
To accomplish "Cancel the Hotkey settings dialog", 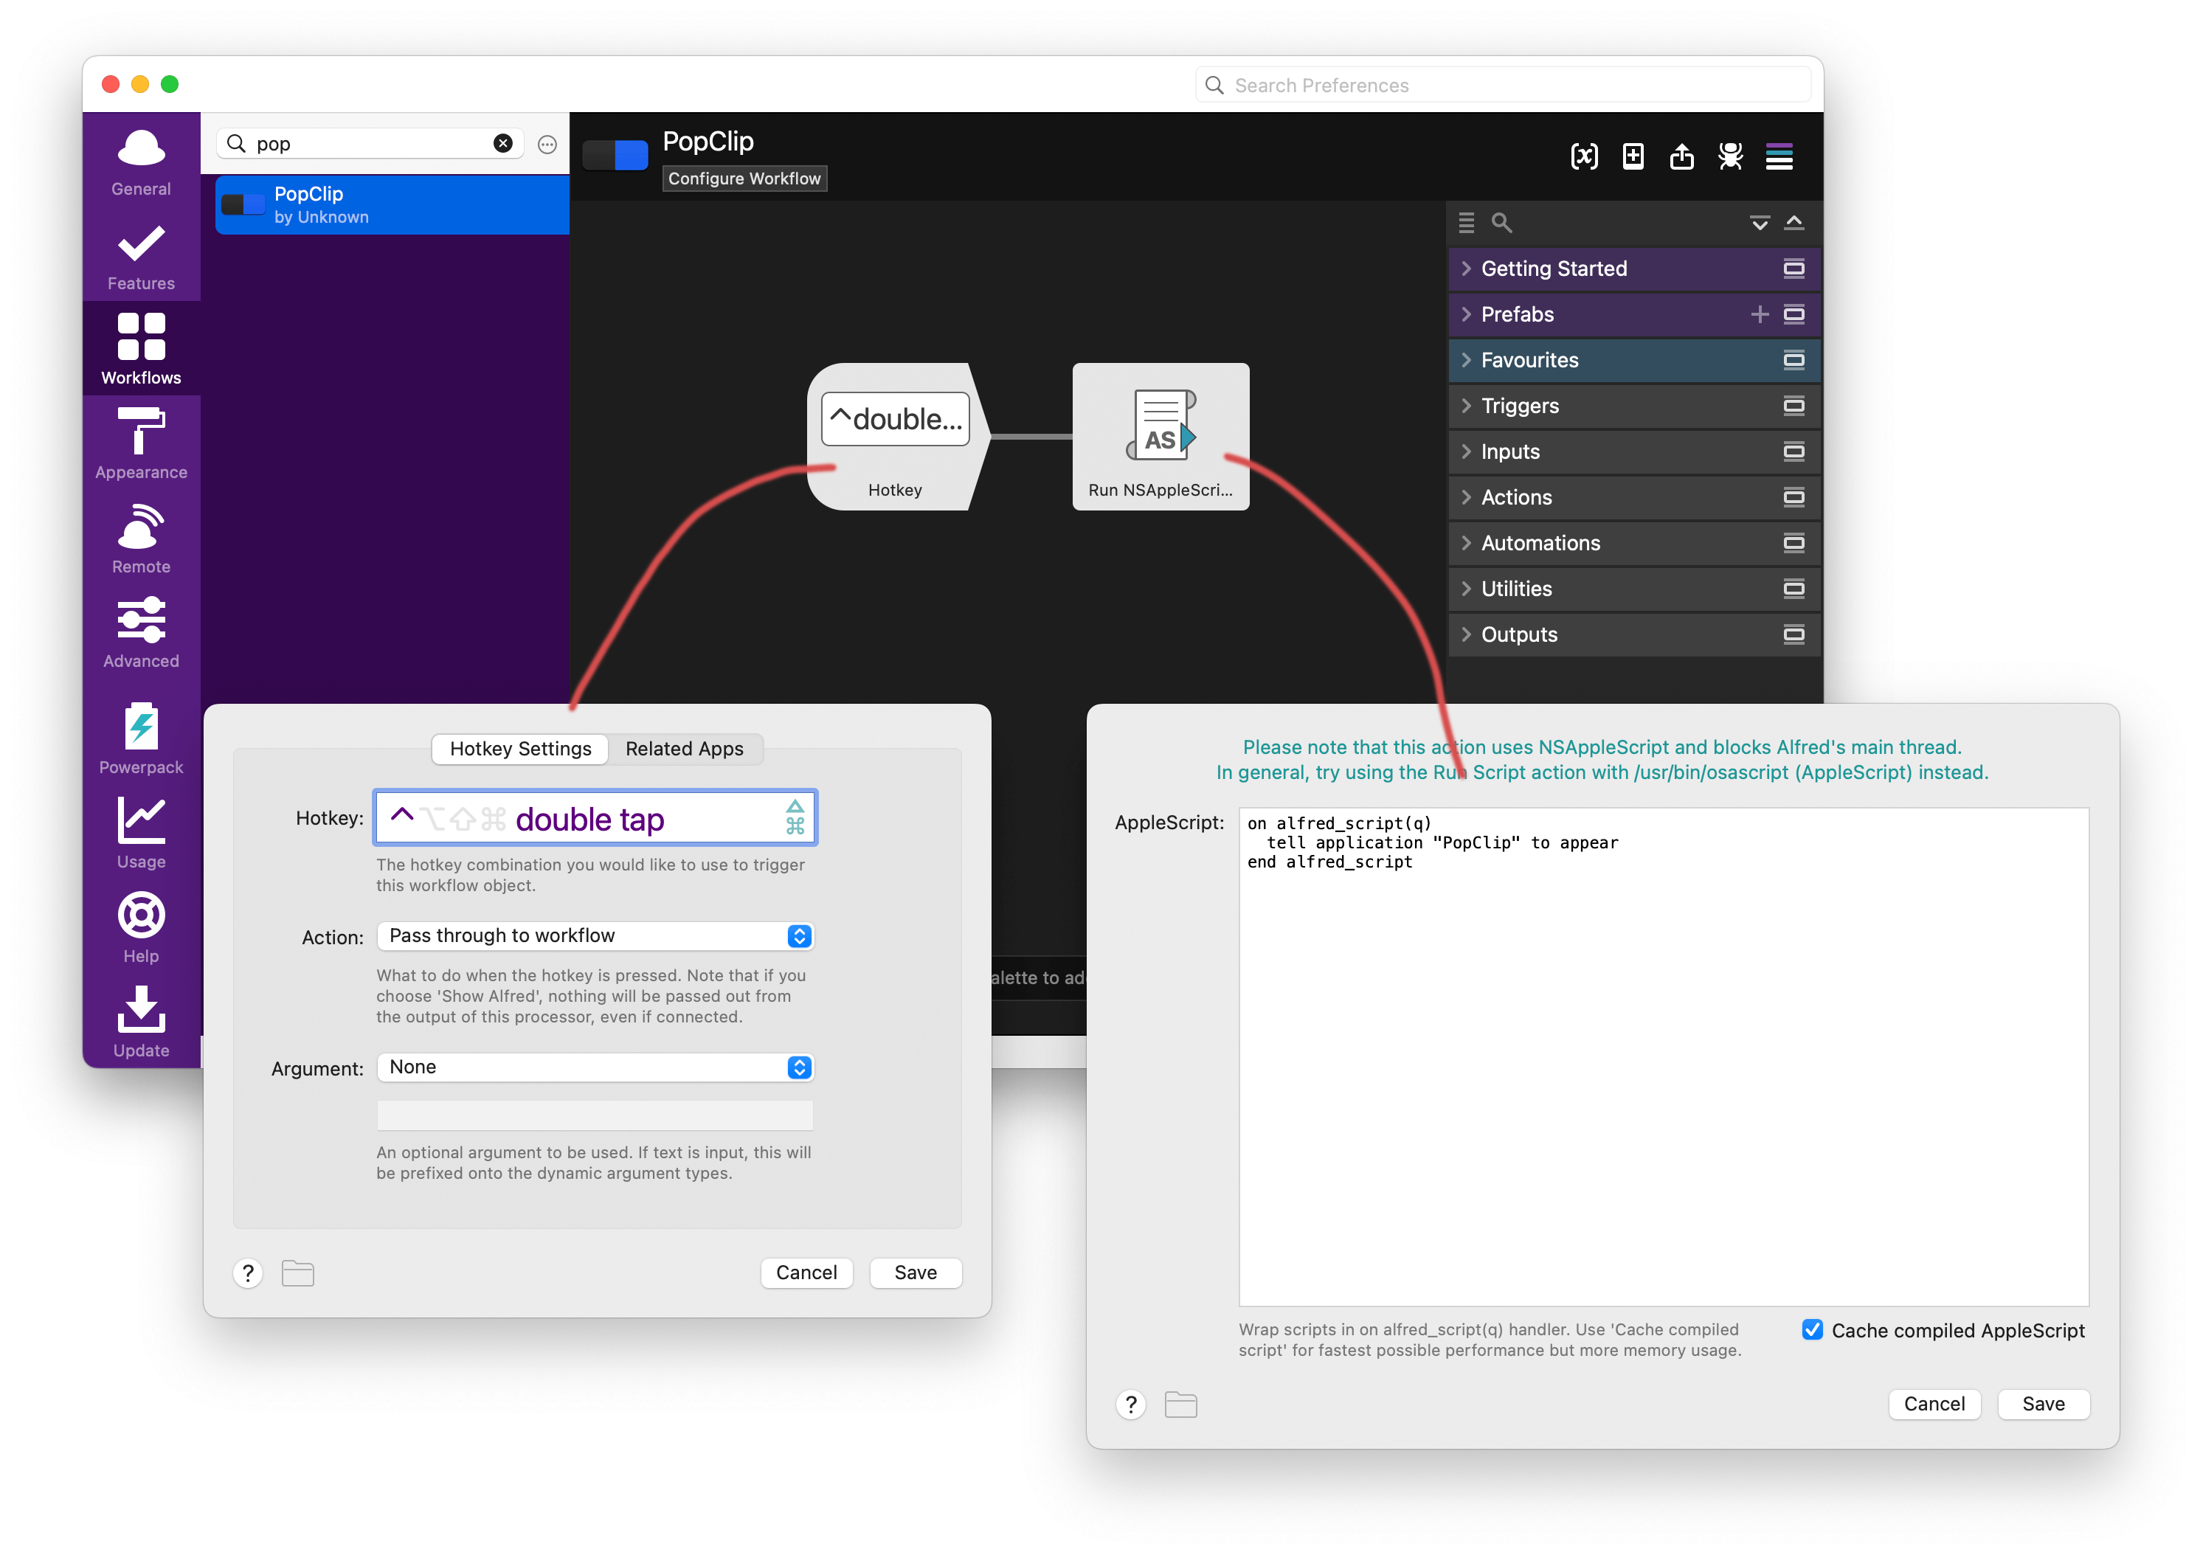I will [806, 1273].
